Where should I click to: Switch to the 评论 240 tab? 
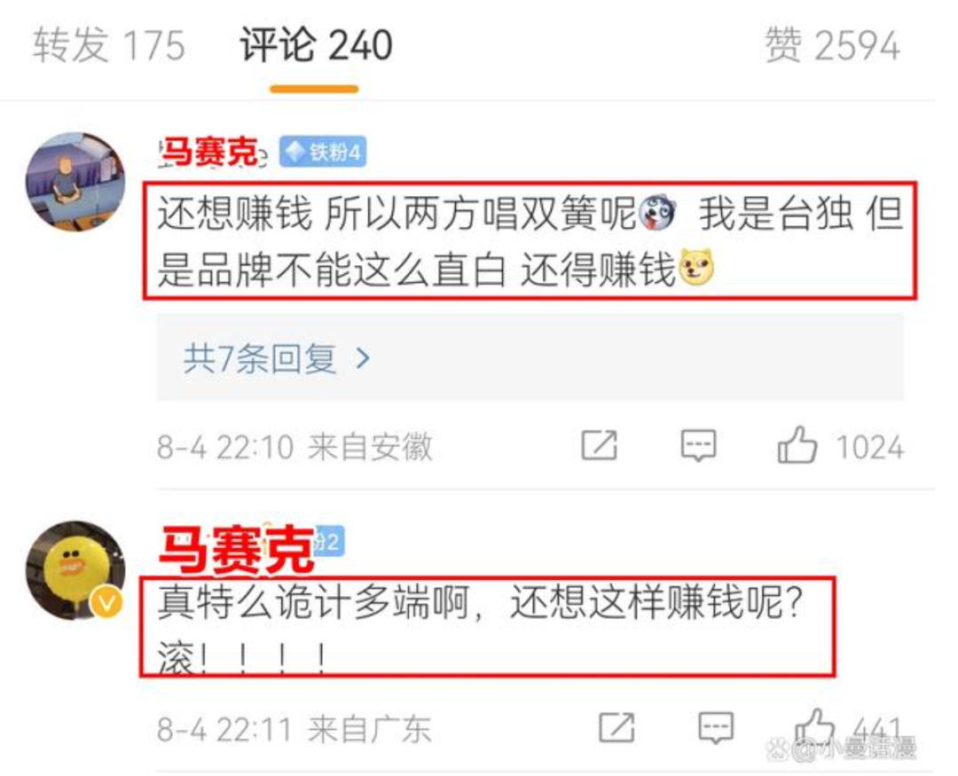315,44
